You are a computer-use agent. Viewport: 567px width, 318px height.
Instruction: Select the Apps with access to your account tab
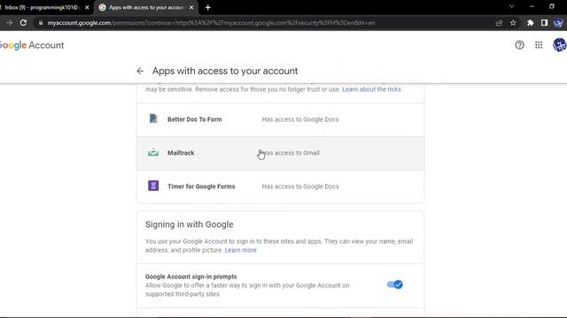[146, 7]
